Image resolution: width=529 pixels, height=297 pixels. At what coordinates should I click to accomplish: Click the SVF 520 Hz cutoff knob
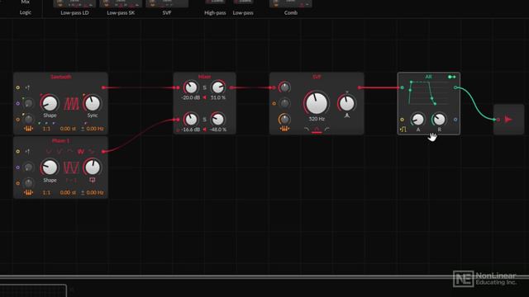pyautogui.click(x=317, y=103)
